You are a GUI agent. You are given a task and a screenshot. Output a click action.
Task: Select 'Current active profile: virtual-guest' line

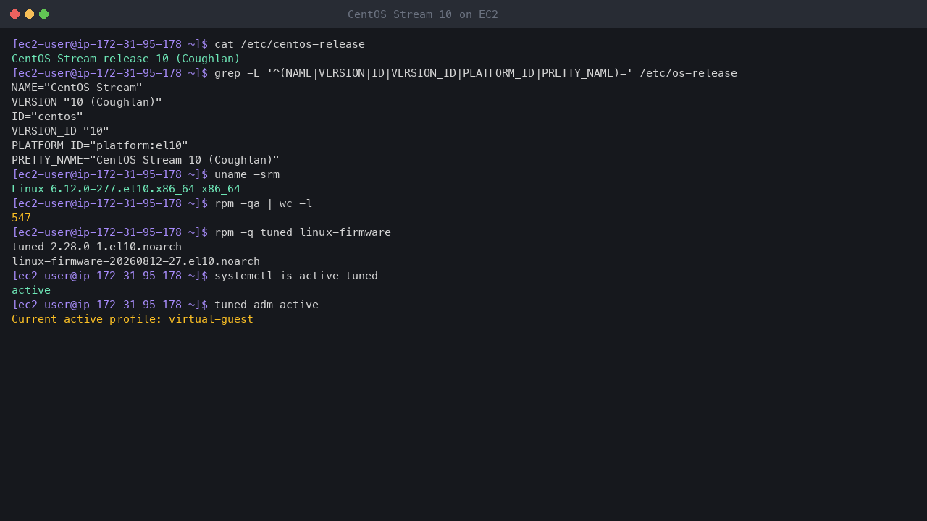pyautogui.click(x=133, y=319)
